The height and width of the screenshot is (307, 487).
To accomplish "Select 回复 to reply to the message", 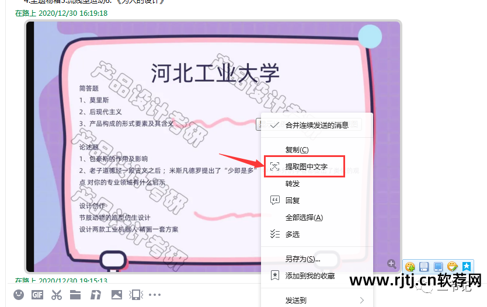I will tap(317, 201).
